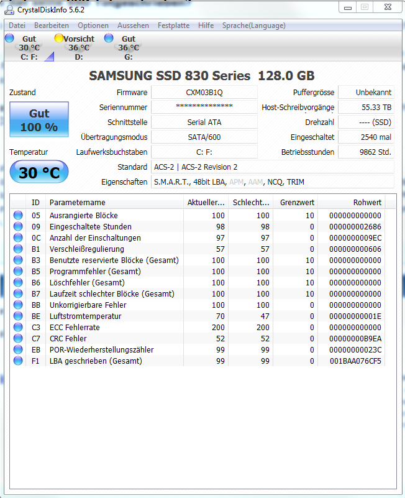
Task: Sort by the Schlecht... column header
Action: (251, 202)
